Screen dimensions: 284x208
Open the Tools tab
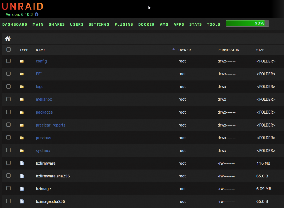point(214,24)
